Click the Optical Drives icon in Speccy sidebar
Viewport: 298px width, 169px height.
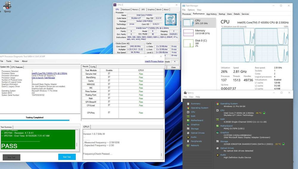tap(188, 133)
